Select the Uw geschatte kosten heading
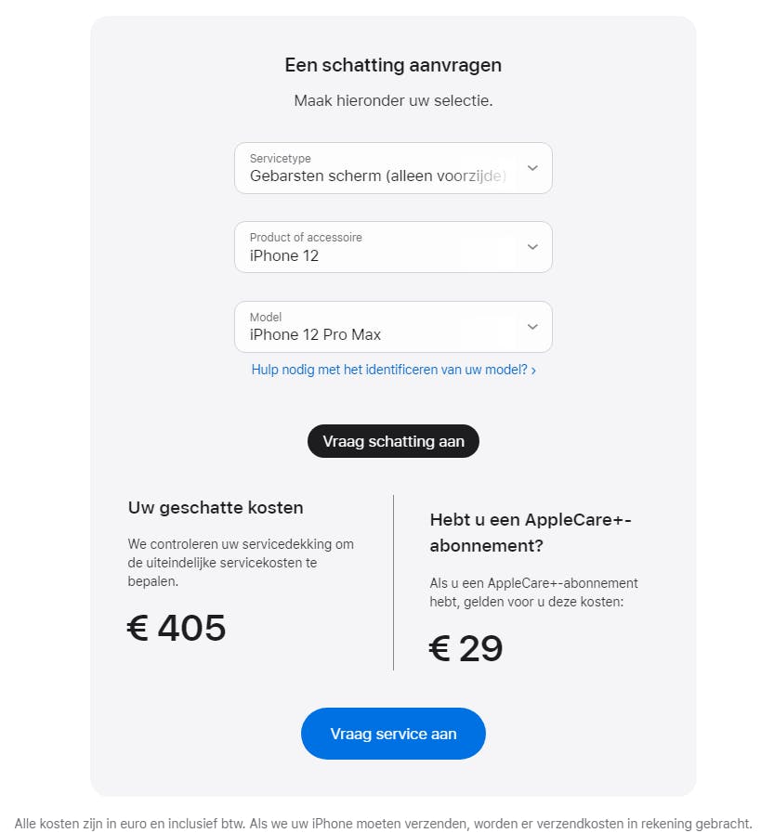The height and width of the screenshot is (833, 761). [216, 508]
